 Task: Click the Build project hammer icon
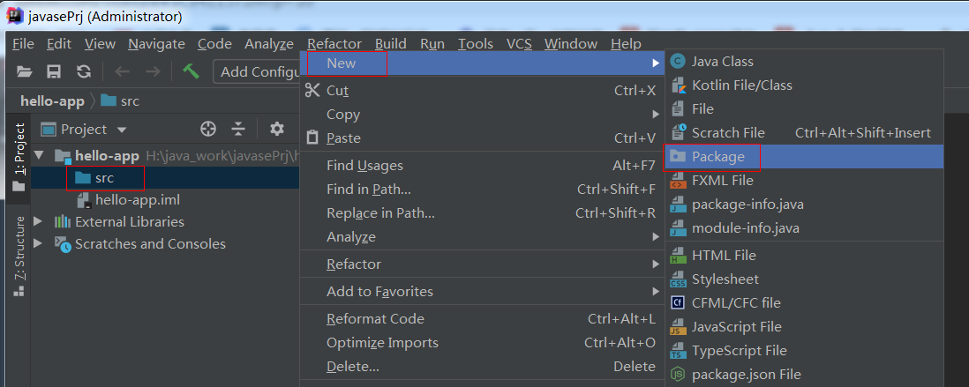coord(191,71)
